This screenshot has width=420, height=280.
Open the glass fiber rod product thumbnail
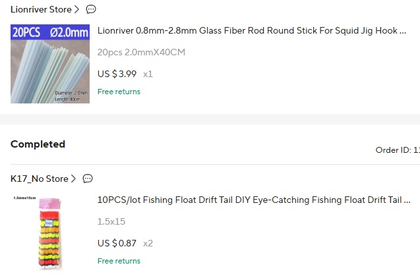(50, 64)
